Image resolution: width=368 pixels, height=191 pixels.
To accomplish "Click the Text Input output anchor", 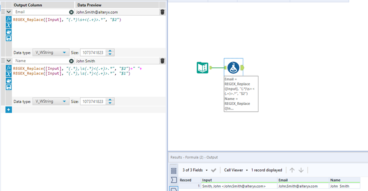I will pos(211,67).
